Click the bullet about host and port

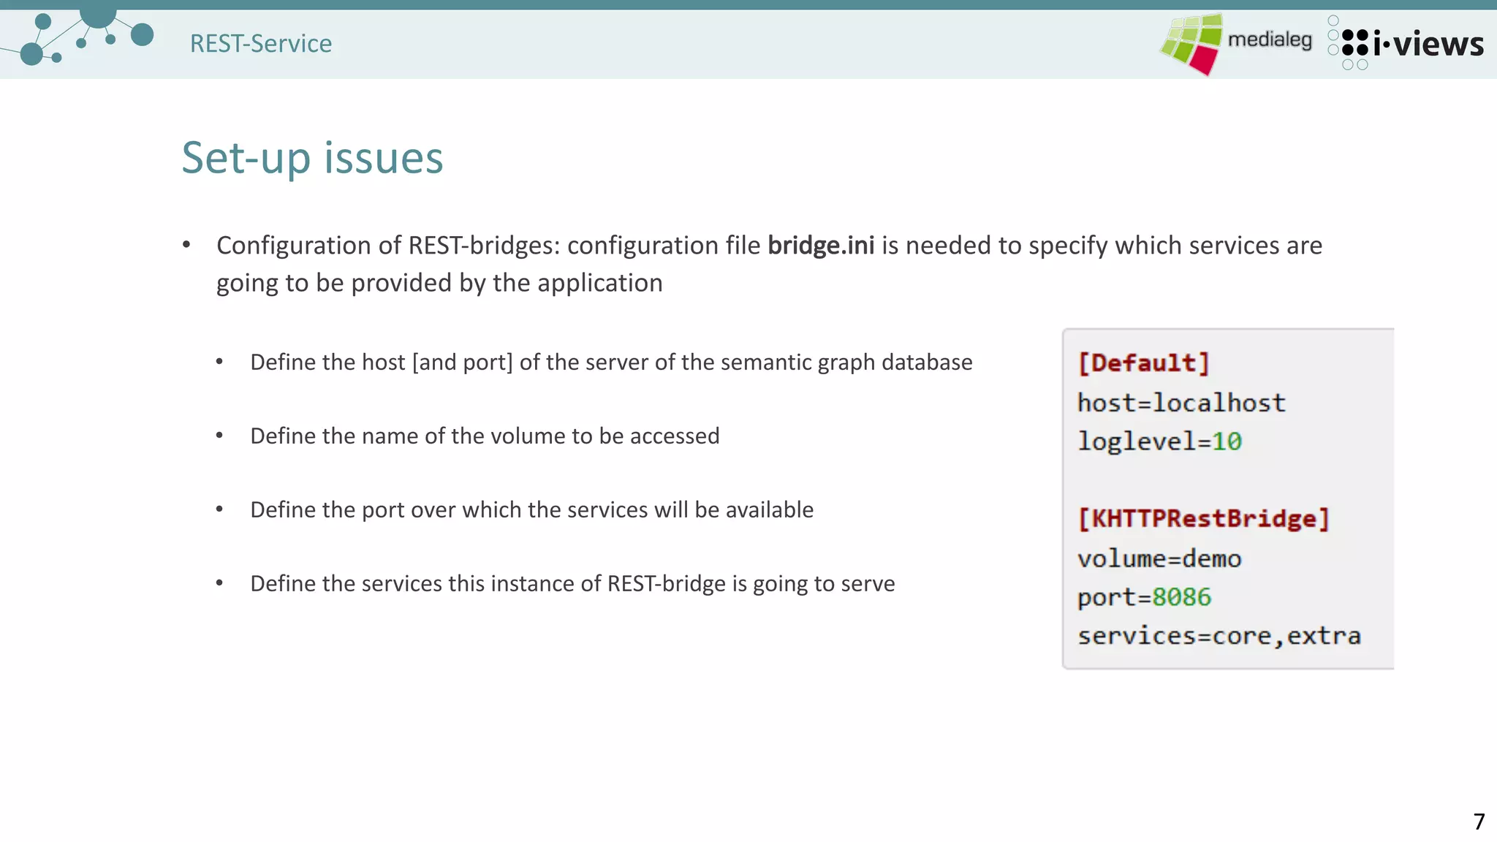coord(611,363)
